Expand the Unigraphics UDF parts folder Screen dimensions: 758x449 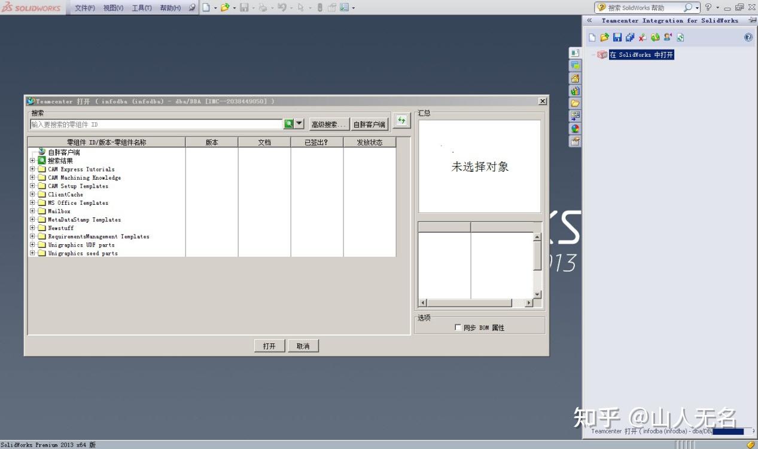(32, 244)
